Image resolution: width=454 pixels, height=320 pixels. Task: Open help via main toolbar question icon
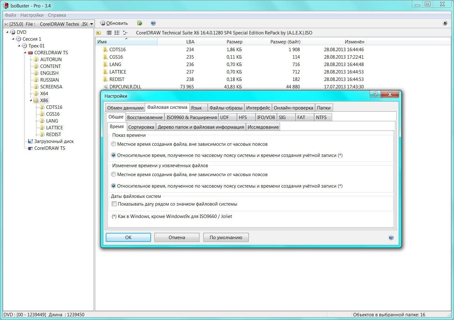point(153,23)
